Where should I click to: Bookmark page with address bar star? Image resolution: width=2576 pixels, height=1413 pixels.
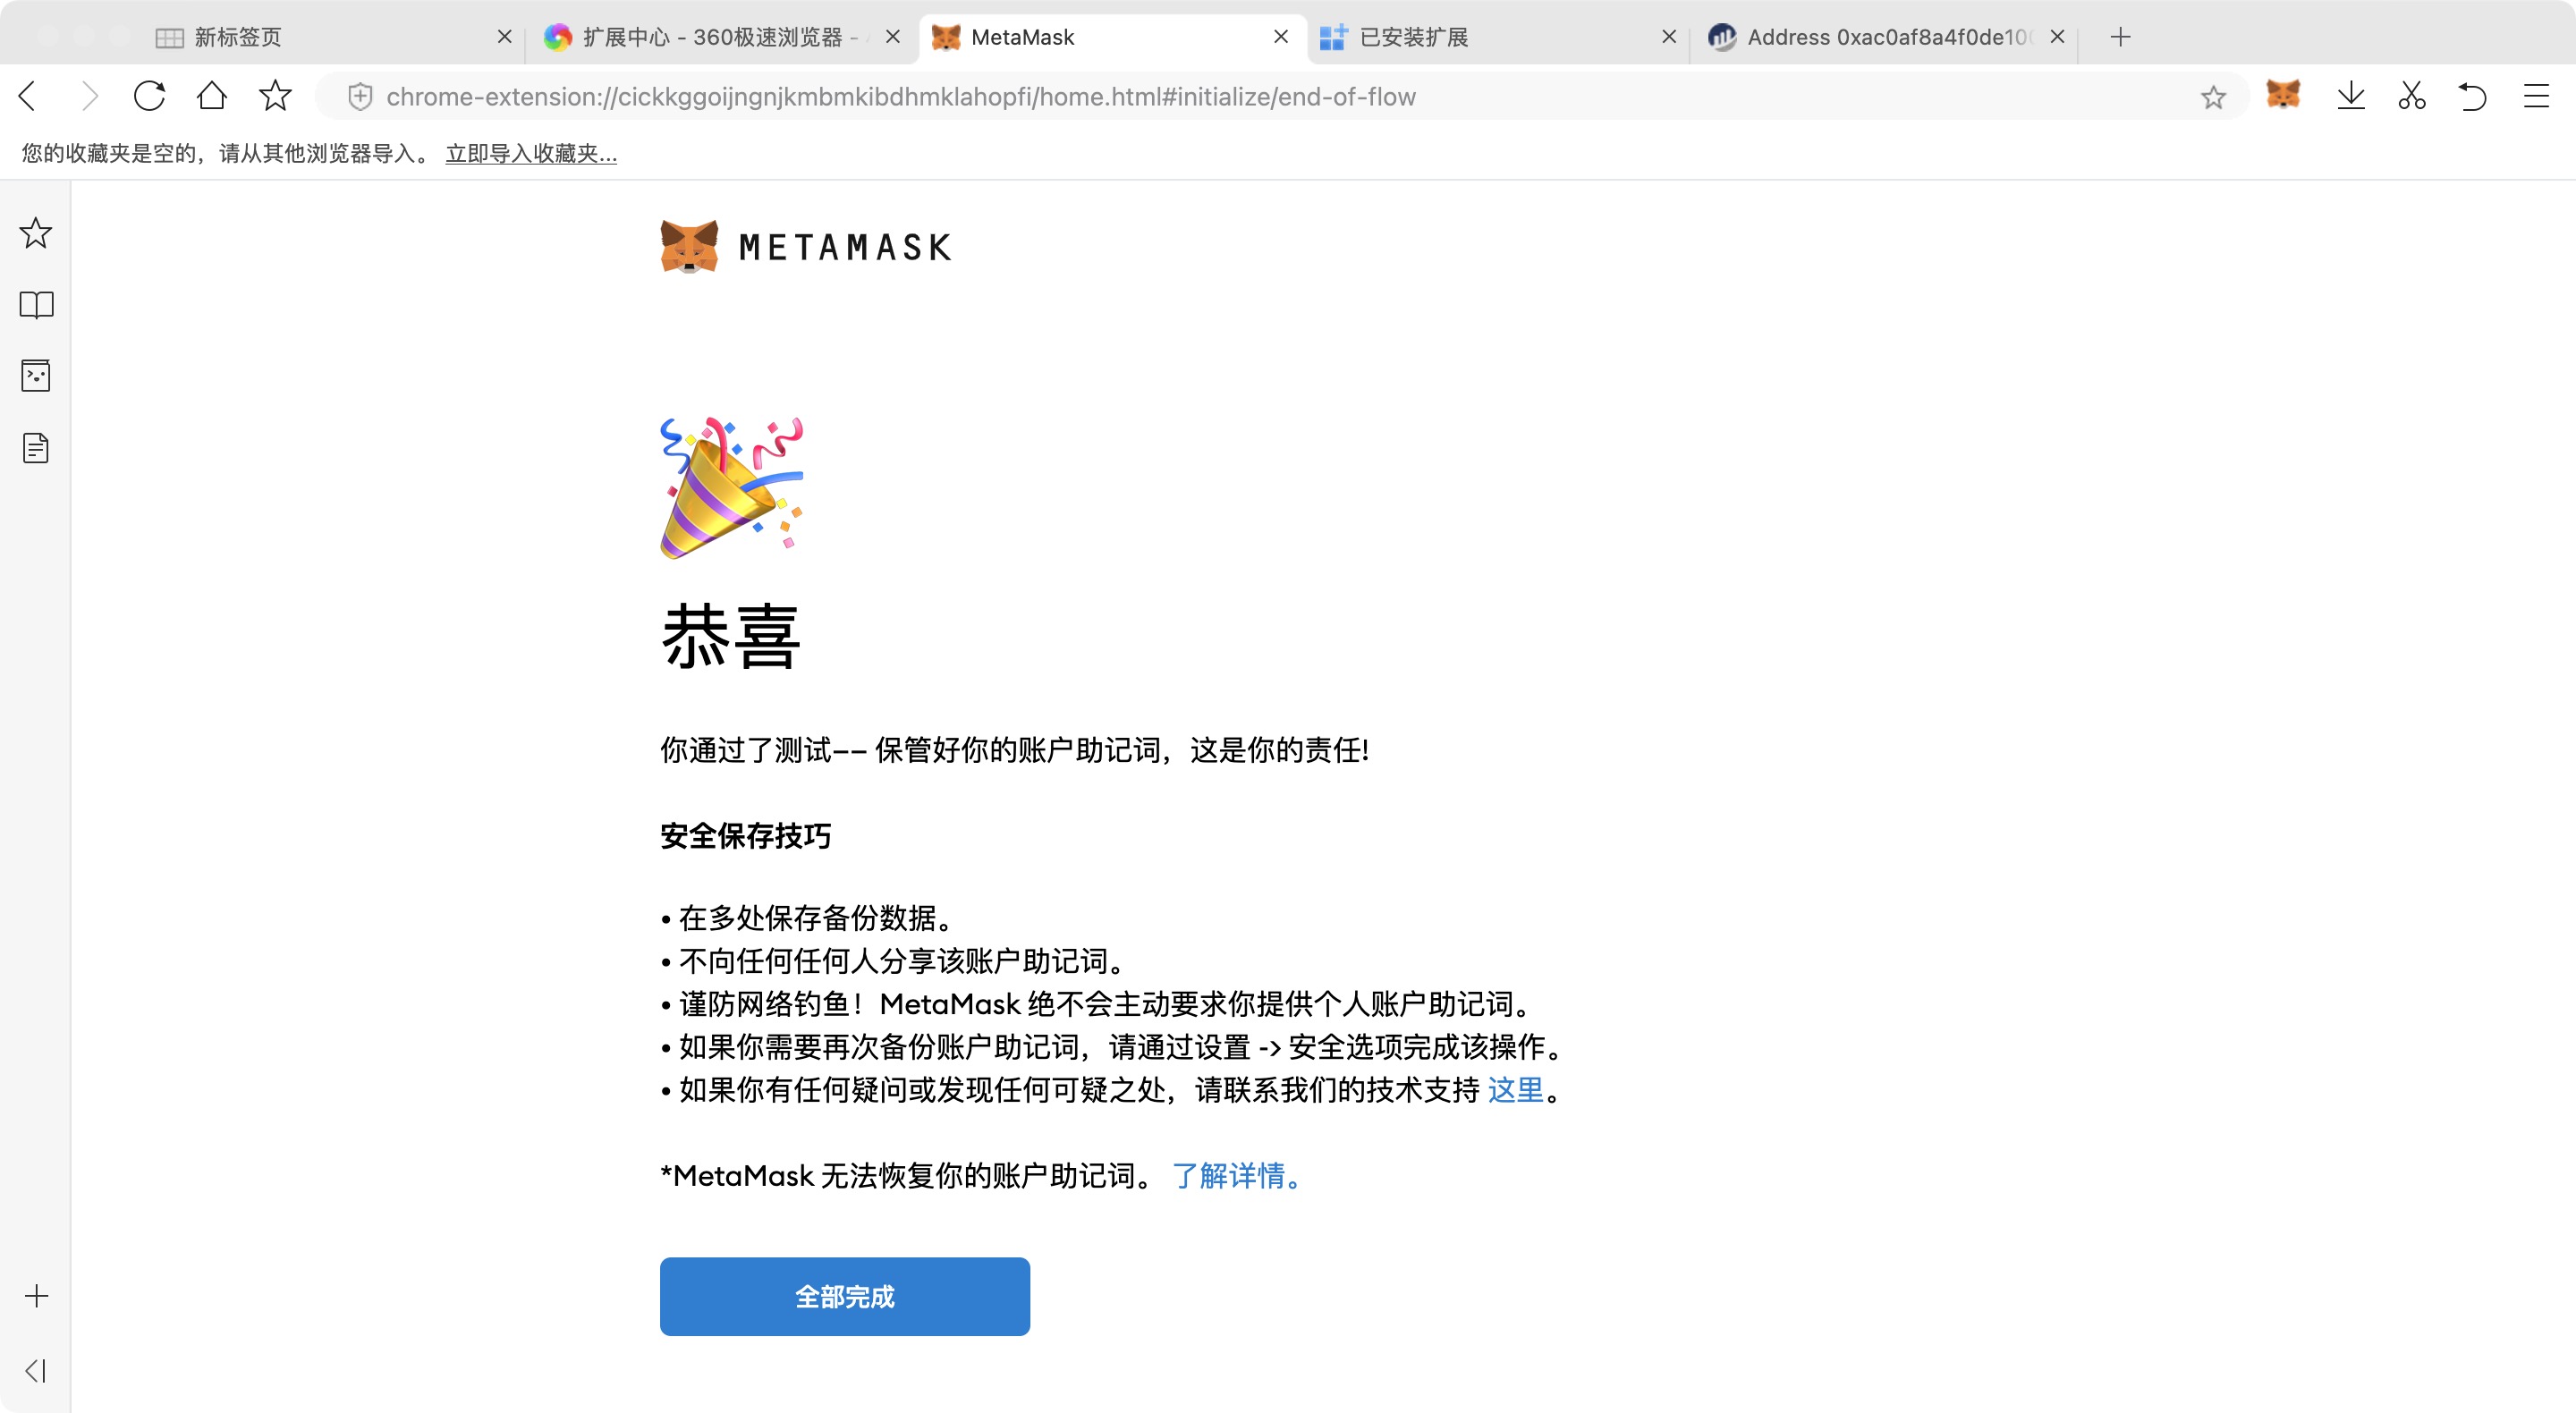[2212, 97]
